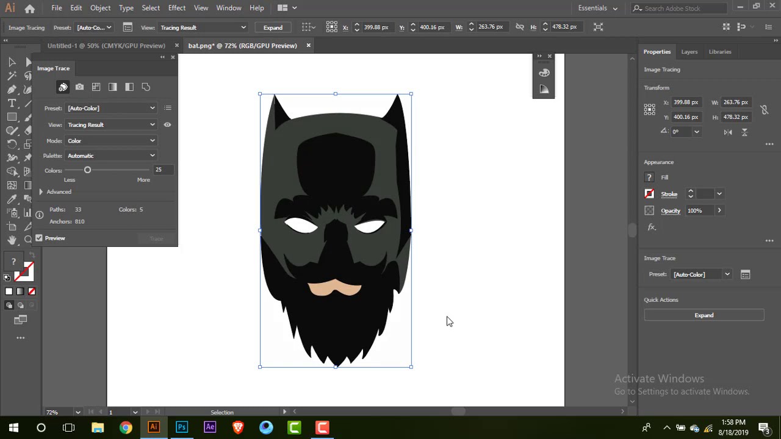The image size is (781, 439).
Task: Toggle the View eye icon in Image Trace
Action: click(167, 124)
